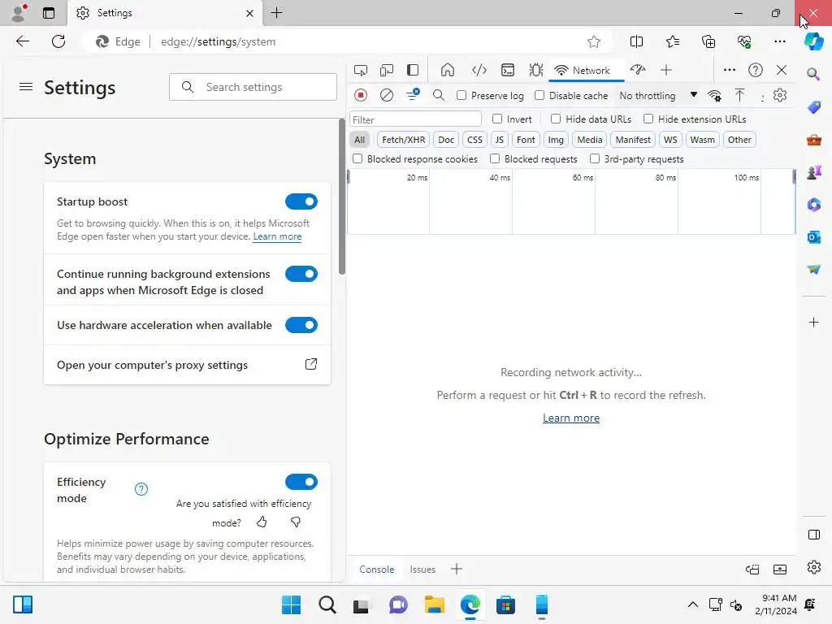The image size is (832, 624).
Task: Open Browser essentials heart icon
Action: [744, 41]
